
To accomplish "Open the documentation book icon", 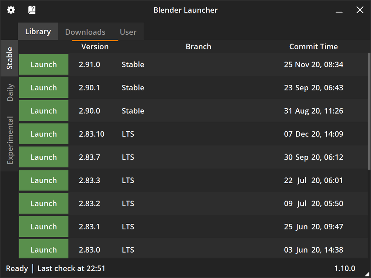I will tap(32, 10).
